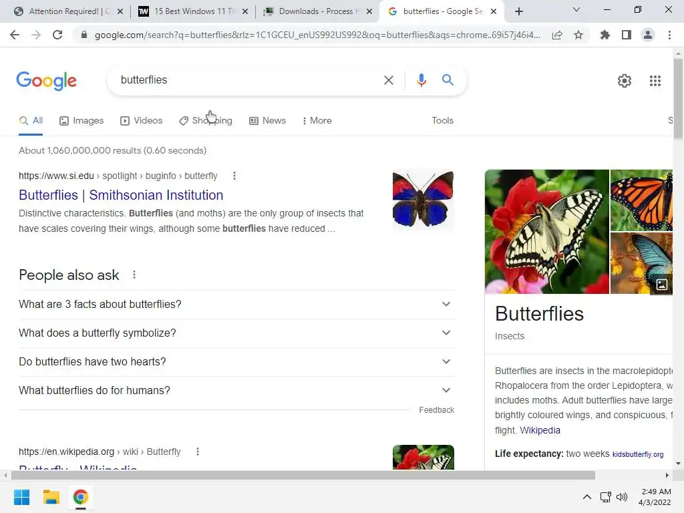Screen dimensions: 684x513
Task: Open the Smithsonian blue butterfly thumbnail
Action: [x=423, y=200]
